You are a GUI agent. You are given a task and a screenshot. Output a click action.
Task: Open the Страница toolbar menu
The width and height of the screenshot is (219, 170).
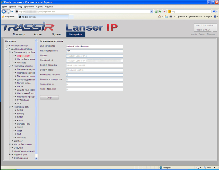182,17
